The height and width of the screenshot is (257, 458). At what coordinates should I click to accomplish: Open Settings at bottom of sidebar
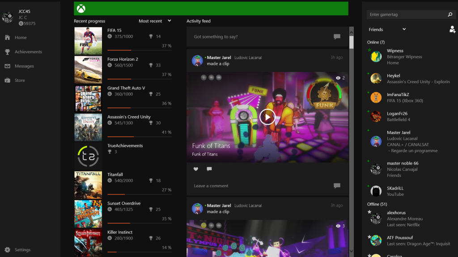[x=22, y=250]
